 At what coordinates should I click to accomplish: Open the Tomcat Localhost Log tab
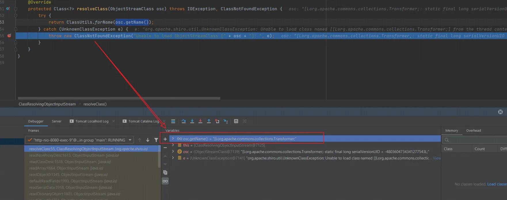click(x=92, y=121)
